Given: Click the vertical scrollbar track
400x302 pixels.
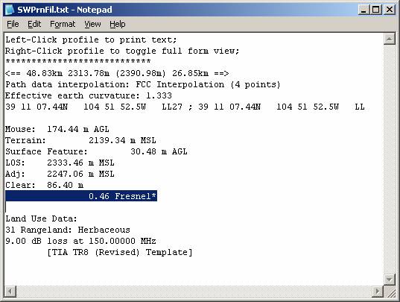Looking at the screenshot, I should [389, 160].
